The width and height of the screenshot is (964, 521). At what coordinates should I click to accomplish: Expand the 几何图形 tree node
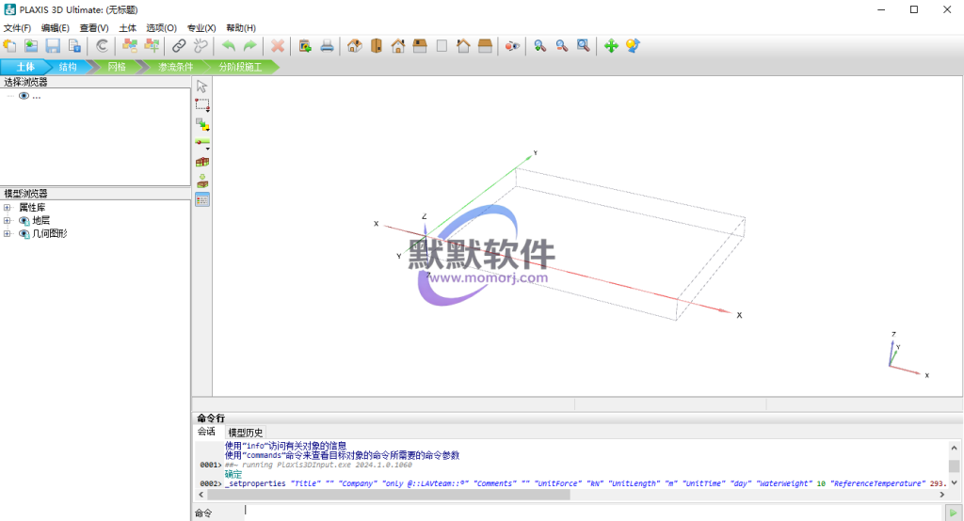(7, 233)
